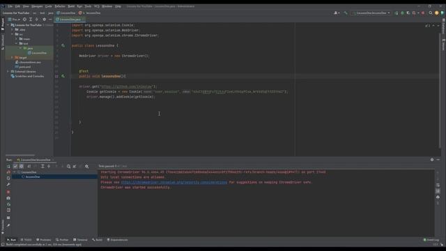446x251 pixels.
Task: Open chromedriver security considerations link in console
Action: (174, 183)
